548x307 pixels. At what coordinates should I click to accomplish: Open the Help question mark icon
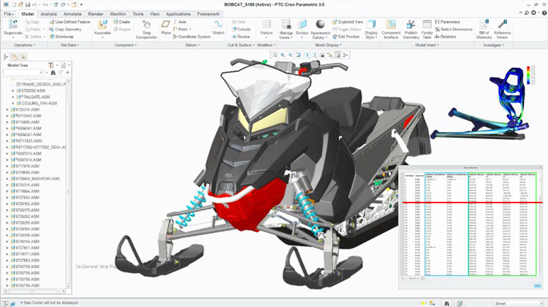click(x=544, y=13)
